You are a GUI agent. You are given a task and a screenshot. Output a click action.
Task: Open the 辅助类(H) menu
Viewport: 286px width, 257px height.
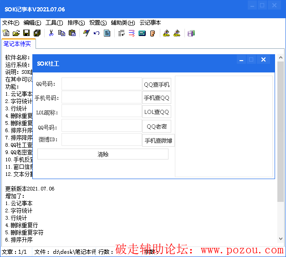(x=123, y=23)
